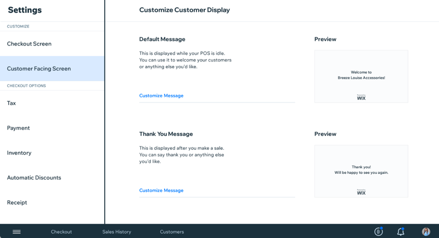Click 'Welcome to Breeze Louise Accessories!' preview text
The height and width of the screenshot is (238, 439).
click(361, 75)
